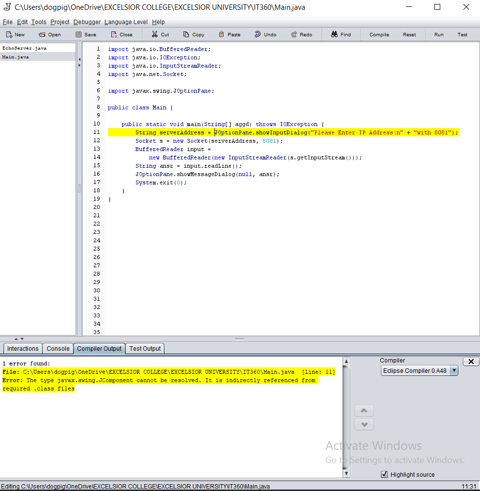Click the down arrow in Compiler panel
This screenshot has width=480, height=491.
click(364, 424)
